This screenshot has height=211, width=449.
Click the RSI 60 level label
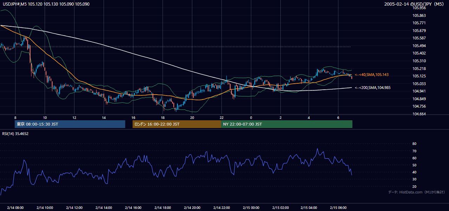[x=414, y=158]
